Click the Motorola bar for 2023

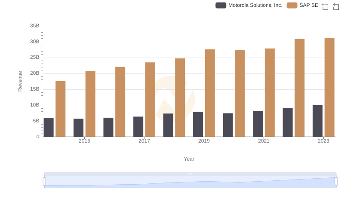(x=317, y=121)
